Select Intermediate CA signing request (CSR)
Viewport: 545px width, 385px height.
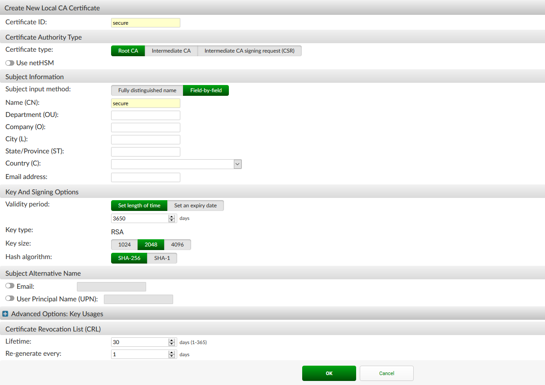click(250, 51)
